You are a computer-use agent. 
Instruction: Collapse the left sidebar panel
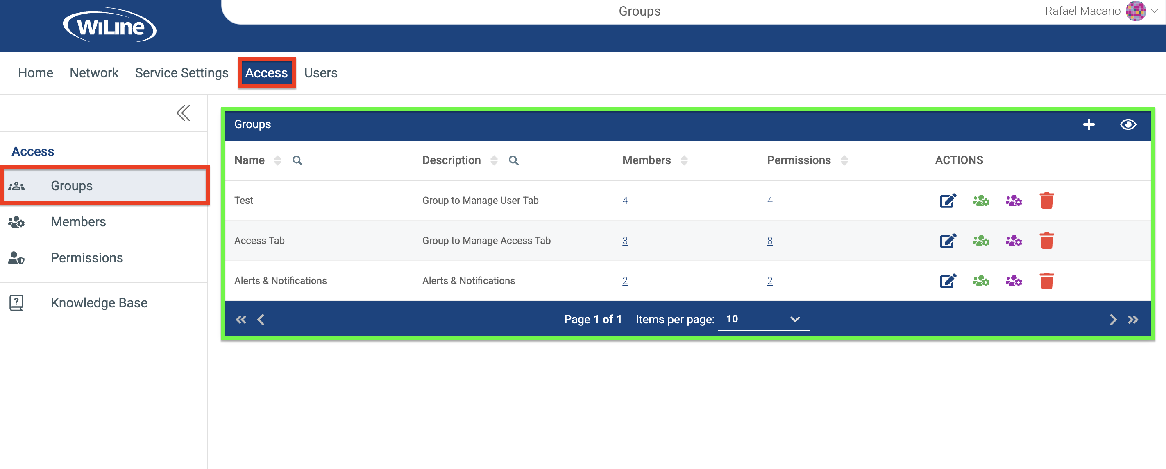(x=183, y=113)
